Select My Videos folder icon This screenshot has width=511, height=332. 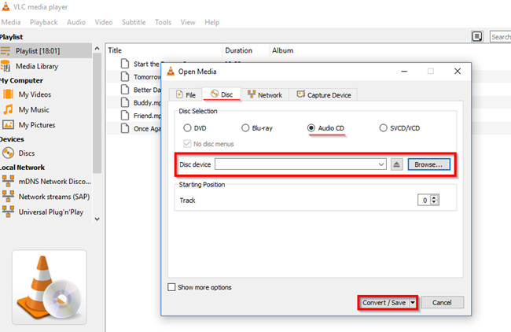9,94
